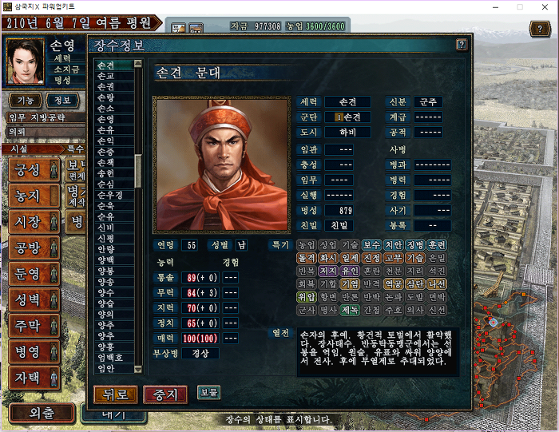This screenshot has height=432, width=559.
Task: Click the up arrow of the officer list
Action: pyautogui.click(x=138, y=64)
